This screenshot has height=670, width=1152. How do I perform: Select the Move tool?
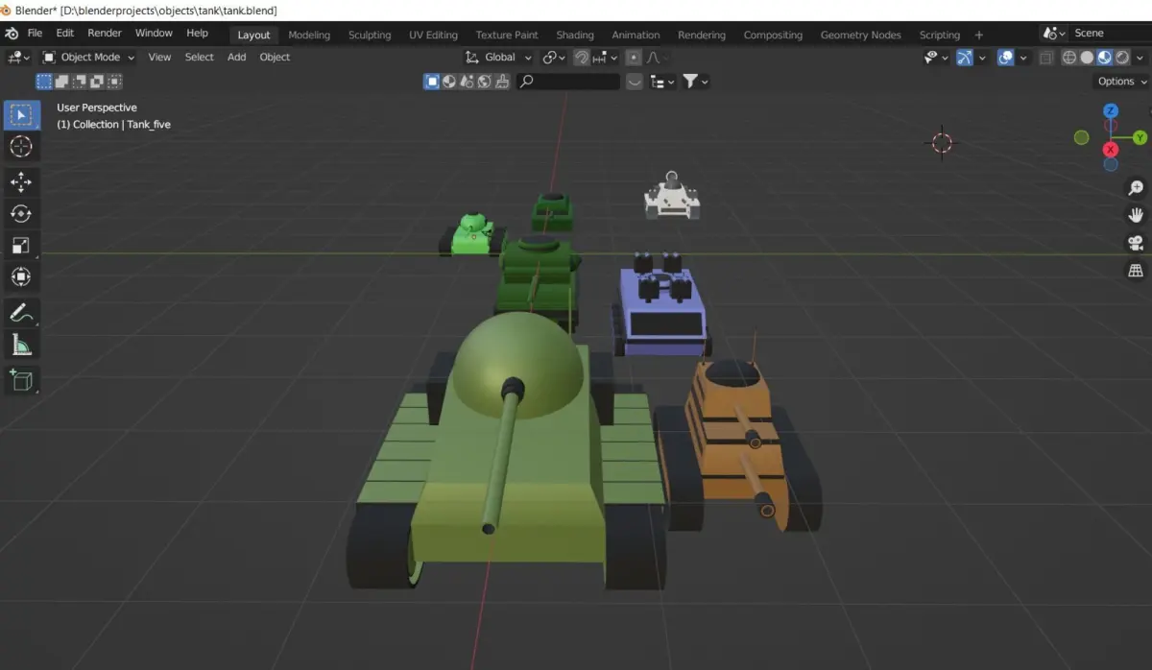21,182
